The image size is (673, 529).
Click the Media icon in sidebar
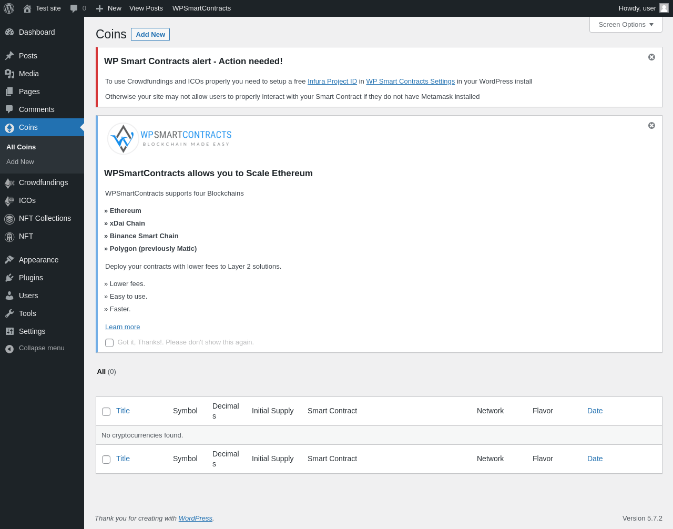pos(9,74)
